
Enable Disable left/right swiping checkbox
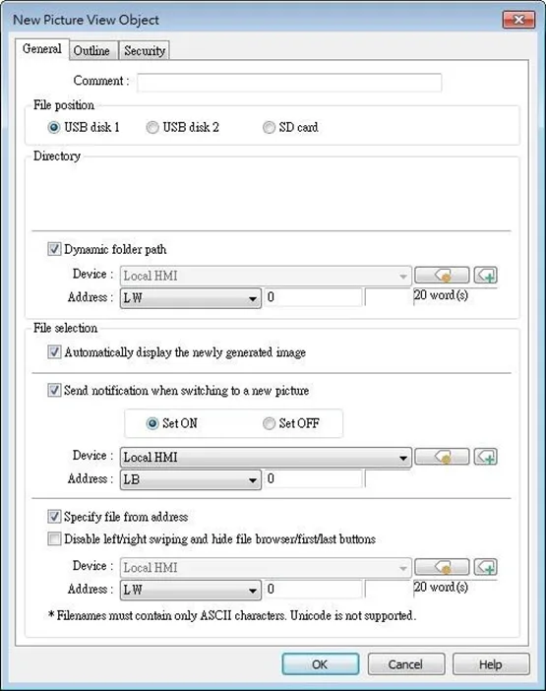[54, 539]
